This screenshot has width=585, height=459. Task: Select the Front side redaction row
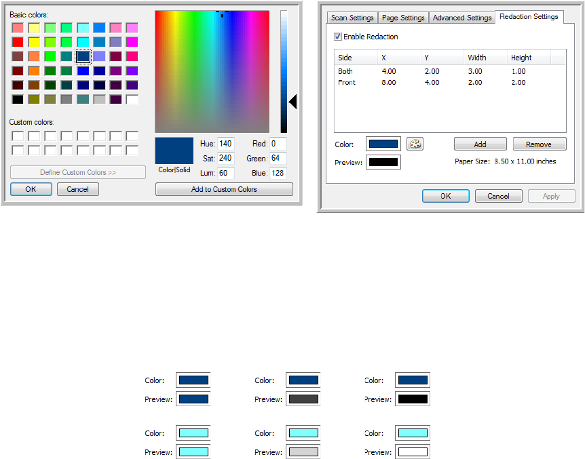pyautogui.click(x=347, y=83)
